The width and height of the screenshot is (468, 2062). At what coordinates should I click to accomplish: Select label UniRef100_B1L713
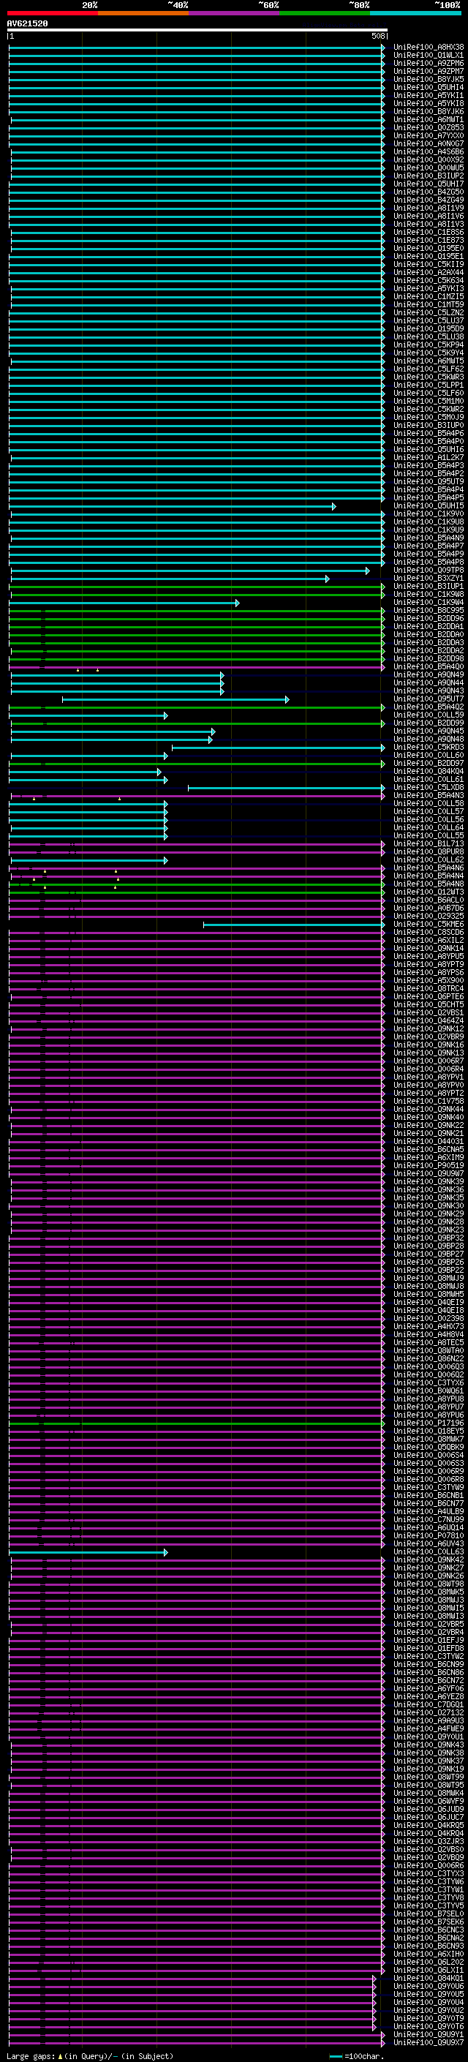pos(428,845)
